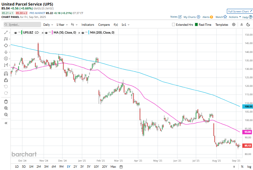Toggle visibility of UPS.BZ series
Viewport: 253px width, 170px height.
point(15,33)
